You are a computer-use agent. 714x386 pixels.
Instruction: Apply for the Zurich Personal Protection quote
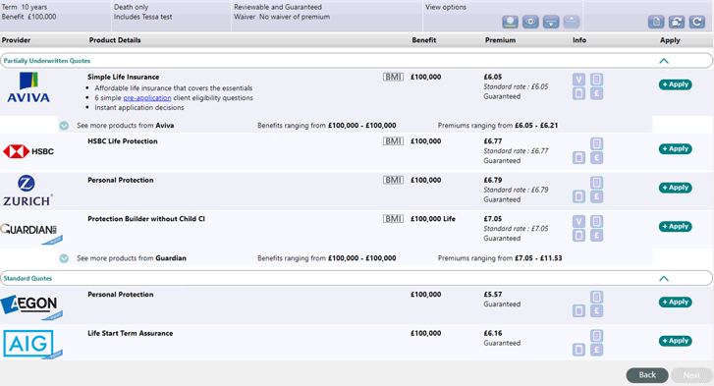pos(676,188)
